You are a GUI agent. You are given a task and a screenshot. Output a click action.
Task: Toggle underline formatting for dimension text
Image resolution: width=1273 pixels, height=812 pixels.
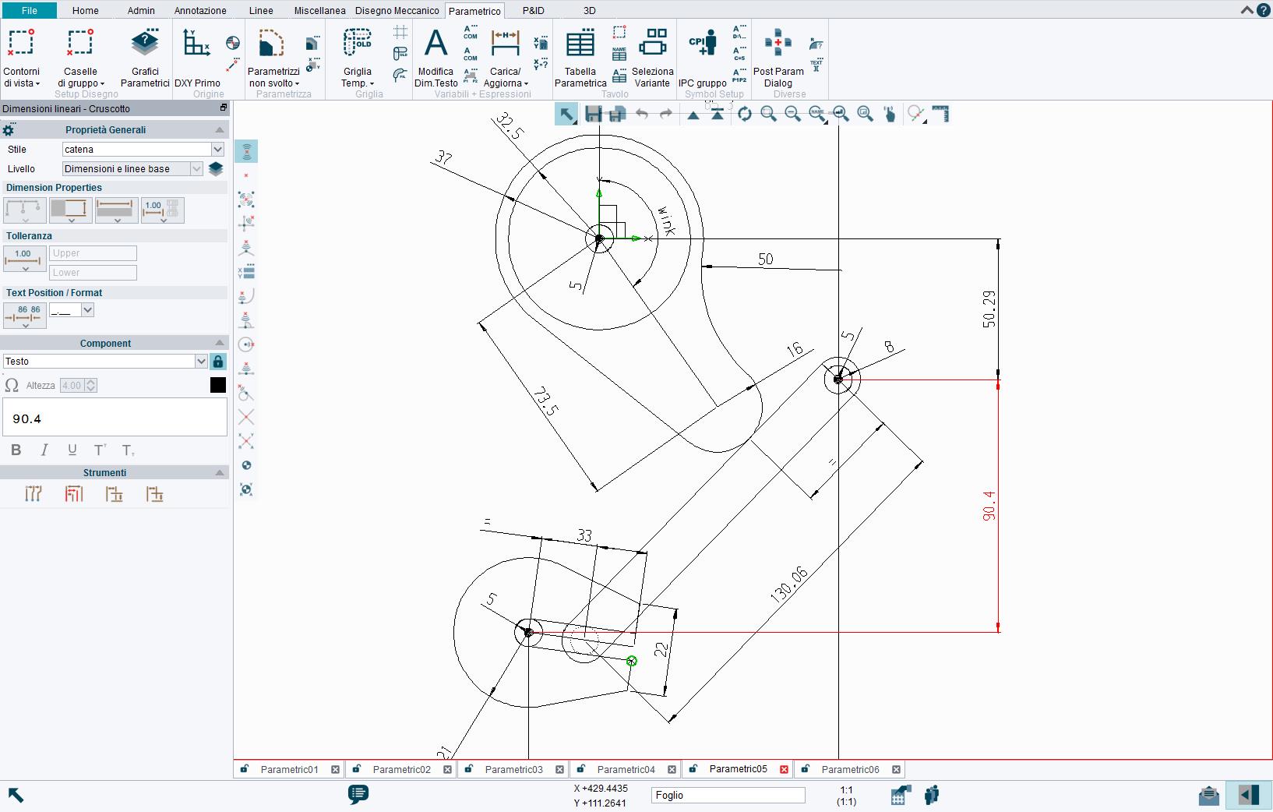tap(72, 450)
